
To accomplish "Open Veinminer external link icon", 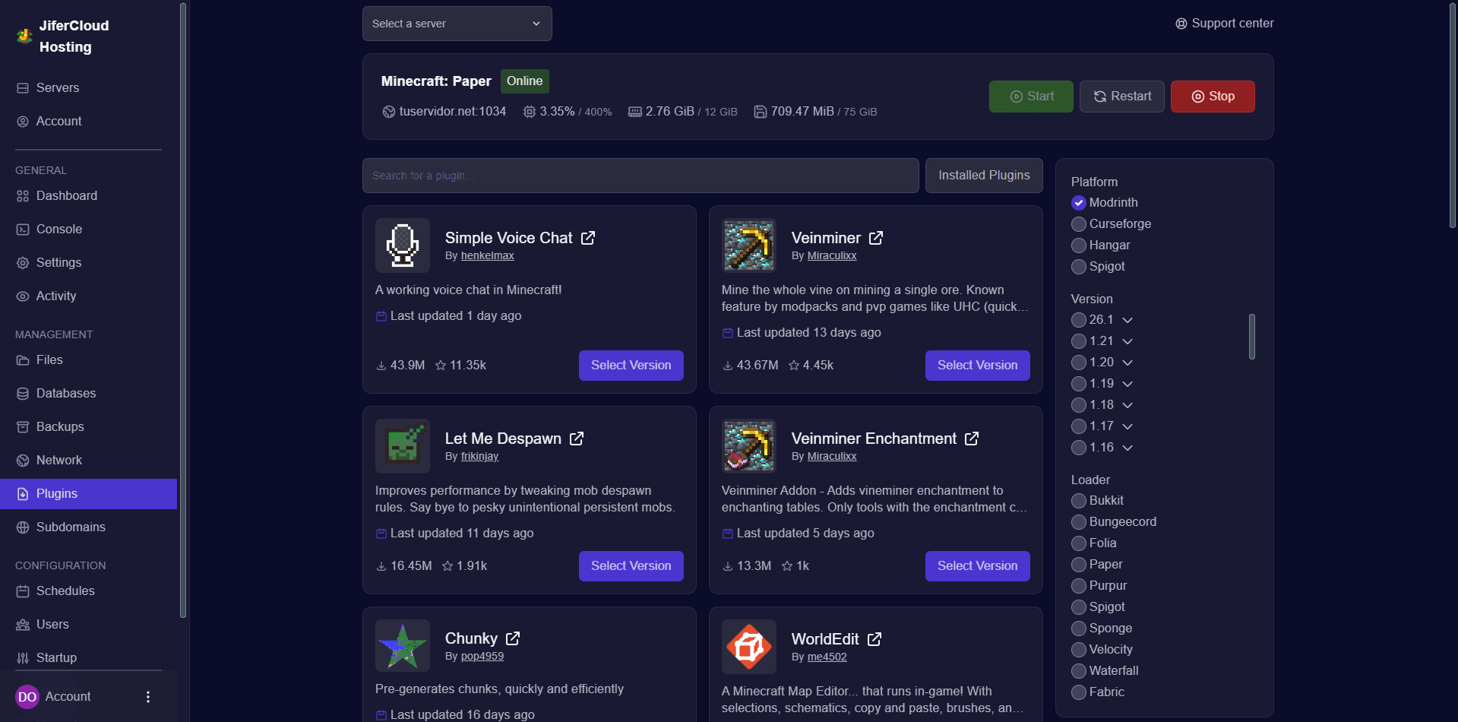I will tap(876, 238).
